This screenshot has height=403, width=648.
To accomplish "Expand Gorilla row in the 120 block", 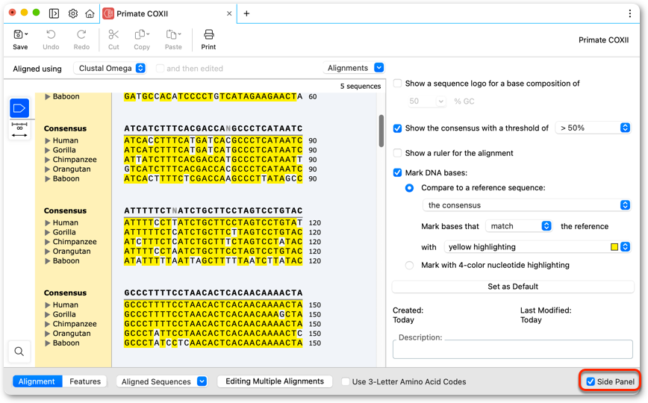I will tap(48, 232).
